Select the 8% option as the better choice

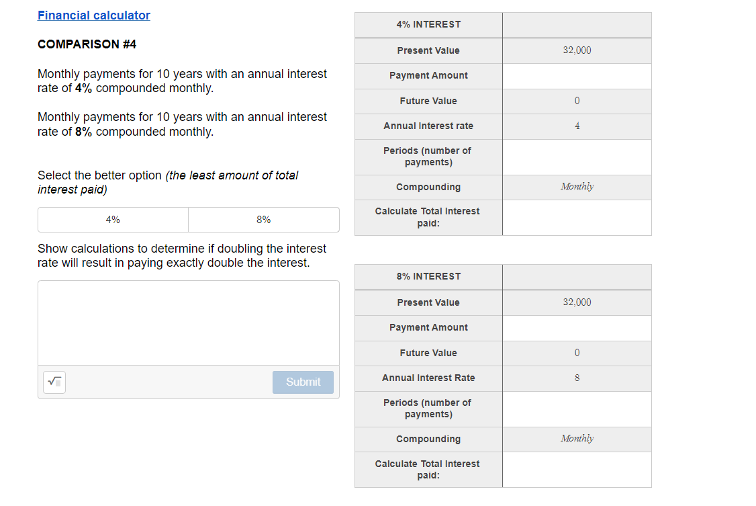point(263,219)
